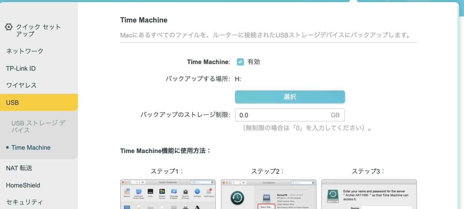Open the セキュリティ menu
The image size is (464, 209).
24,202
